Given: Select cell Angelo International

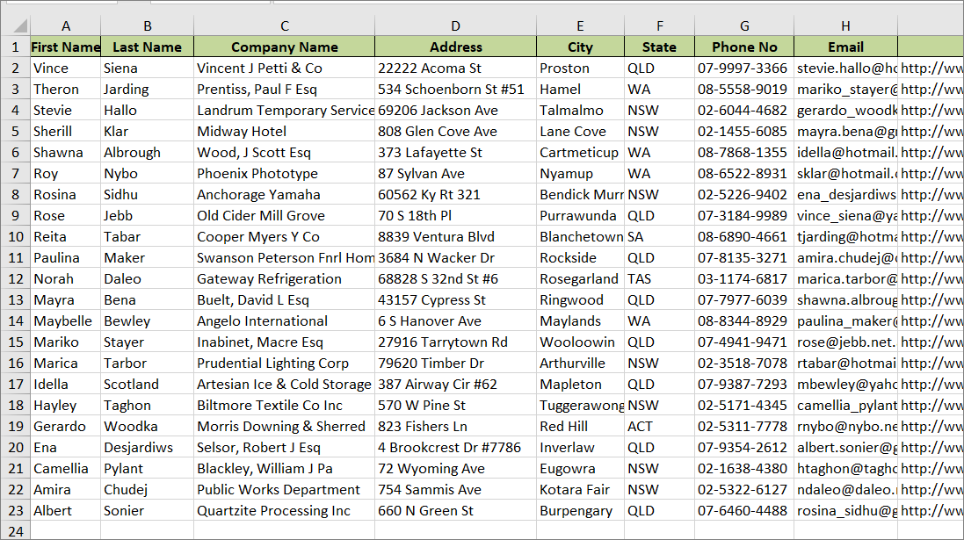Looking at the screenshot, I should pos(284,321).
